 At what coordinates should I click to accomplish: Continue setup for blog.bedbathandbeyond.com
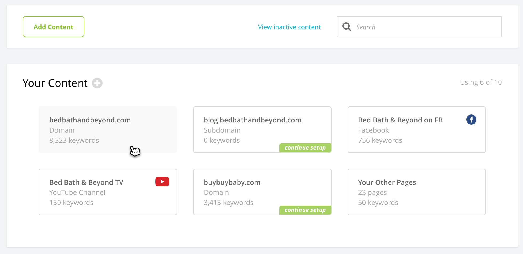pyautogui.click(x=305, y=148)
